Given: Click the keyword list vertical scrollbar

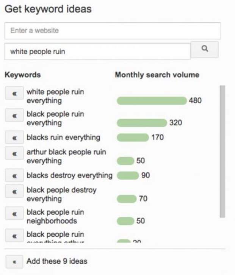Looking at the screenshot, I should coord(222,152).
